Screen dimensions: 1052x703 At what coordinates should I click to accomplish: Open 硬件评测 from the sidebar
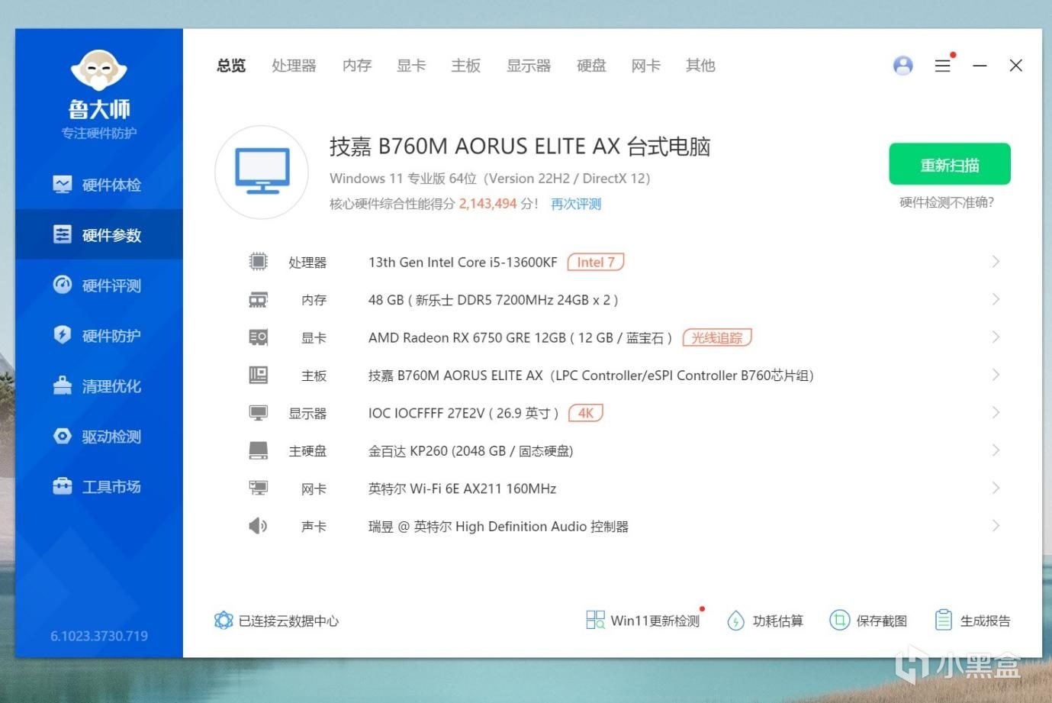coord(99,285)
